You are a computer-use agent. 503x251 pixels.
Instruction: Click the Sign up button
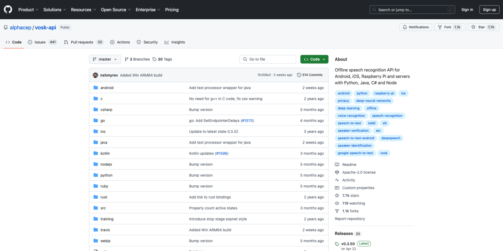click(x=489, y=10)
